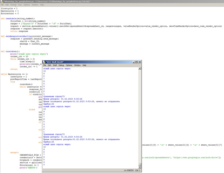This screenshot has width=224, height=173.
Task: Open Help menu in the IDLE Shell
Action: pyautogui.click(x=84, y=65)
